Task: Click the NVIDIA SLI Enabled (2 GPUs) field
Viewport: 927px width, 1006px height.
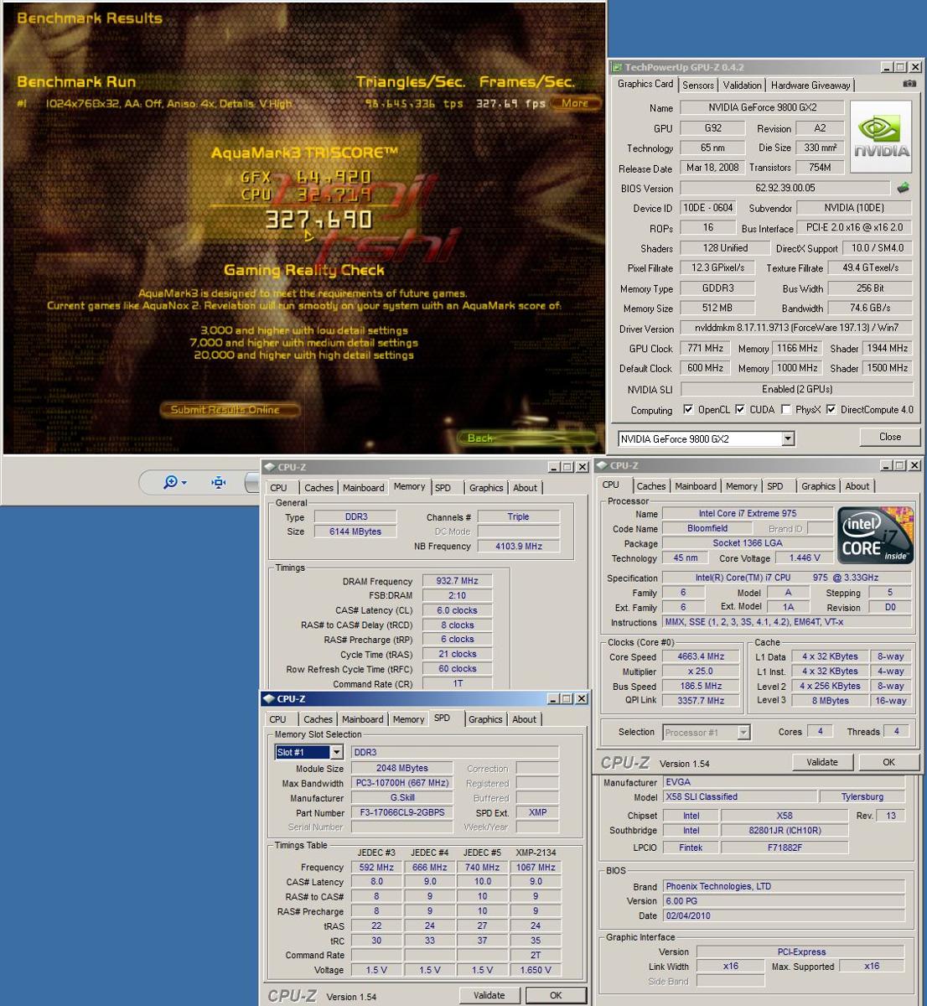Action: pyautogui.click(x=796, y=389)
